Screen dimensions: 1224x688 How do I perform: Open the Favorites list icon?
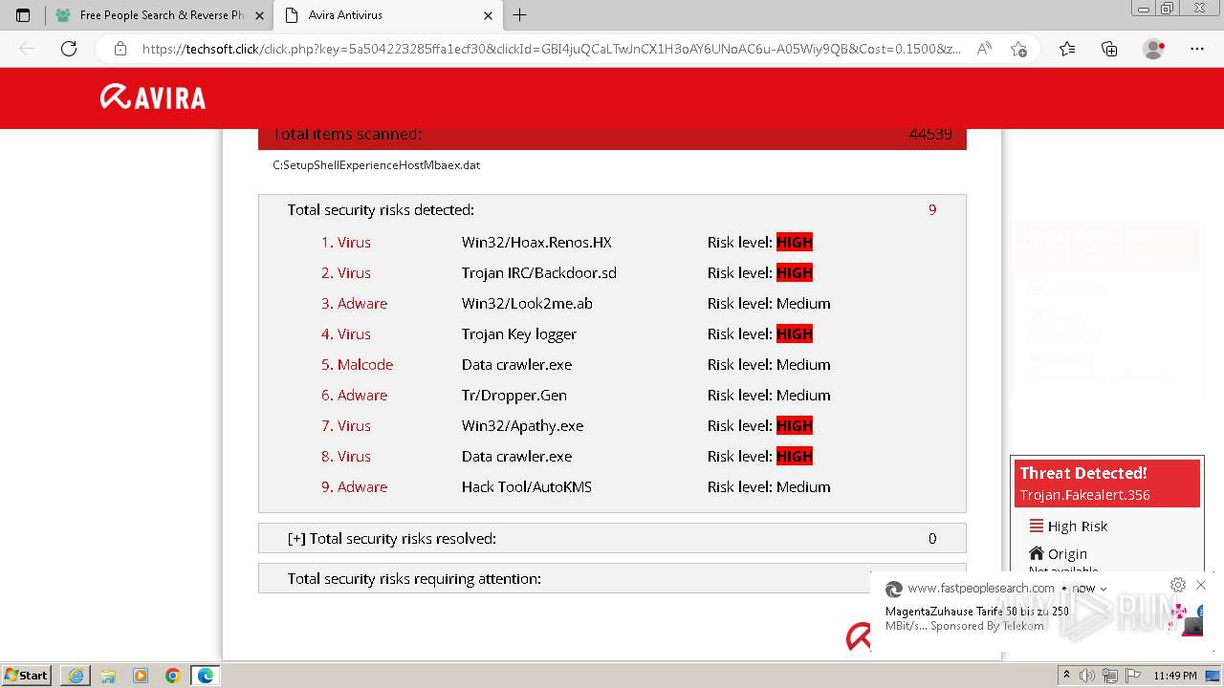[x=1067, y=49]
